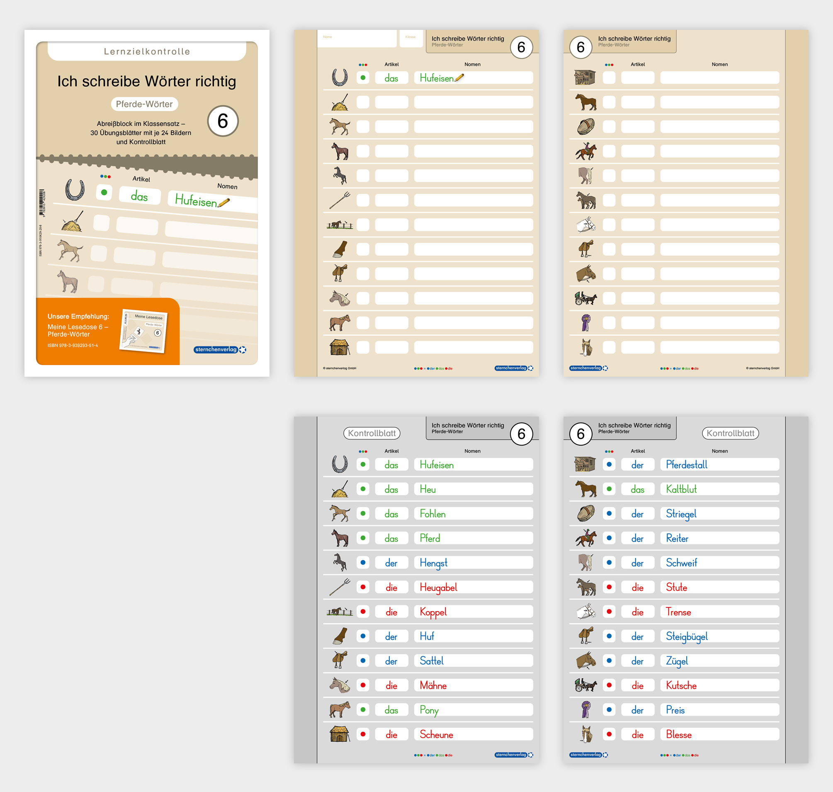Click the Nomen field containing Hufeisen with pencil
The height and width of the screenshot is (792, 833).
473,78
